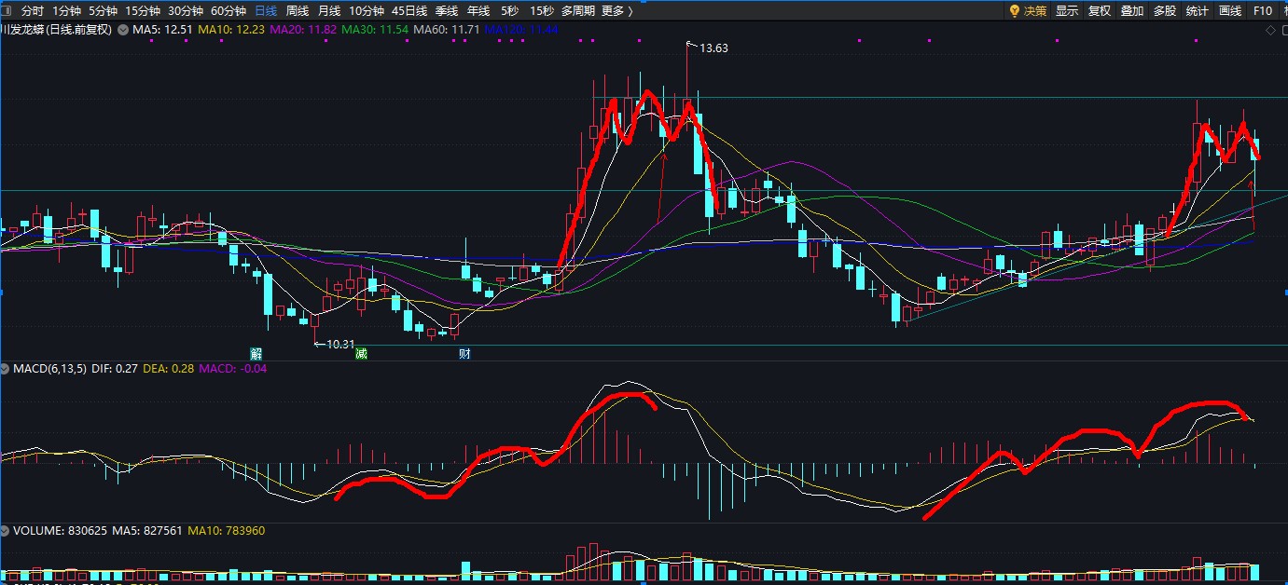Expand the VOLUME indicator dropdown arrow
The height and width of the screenshot is (585, 1288).
click(6, 530)
